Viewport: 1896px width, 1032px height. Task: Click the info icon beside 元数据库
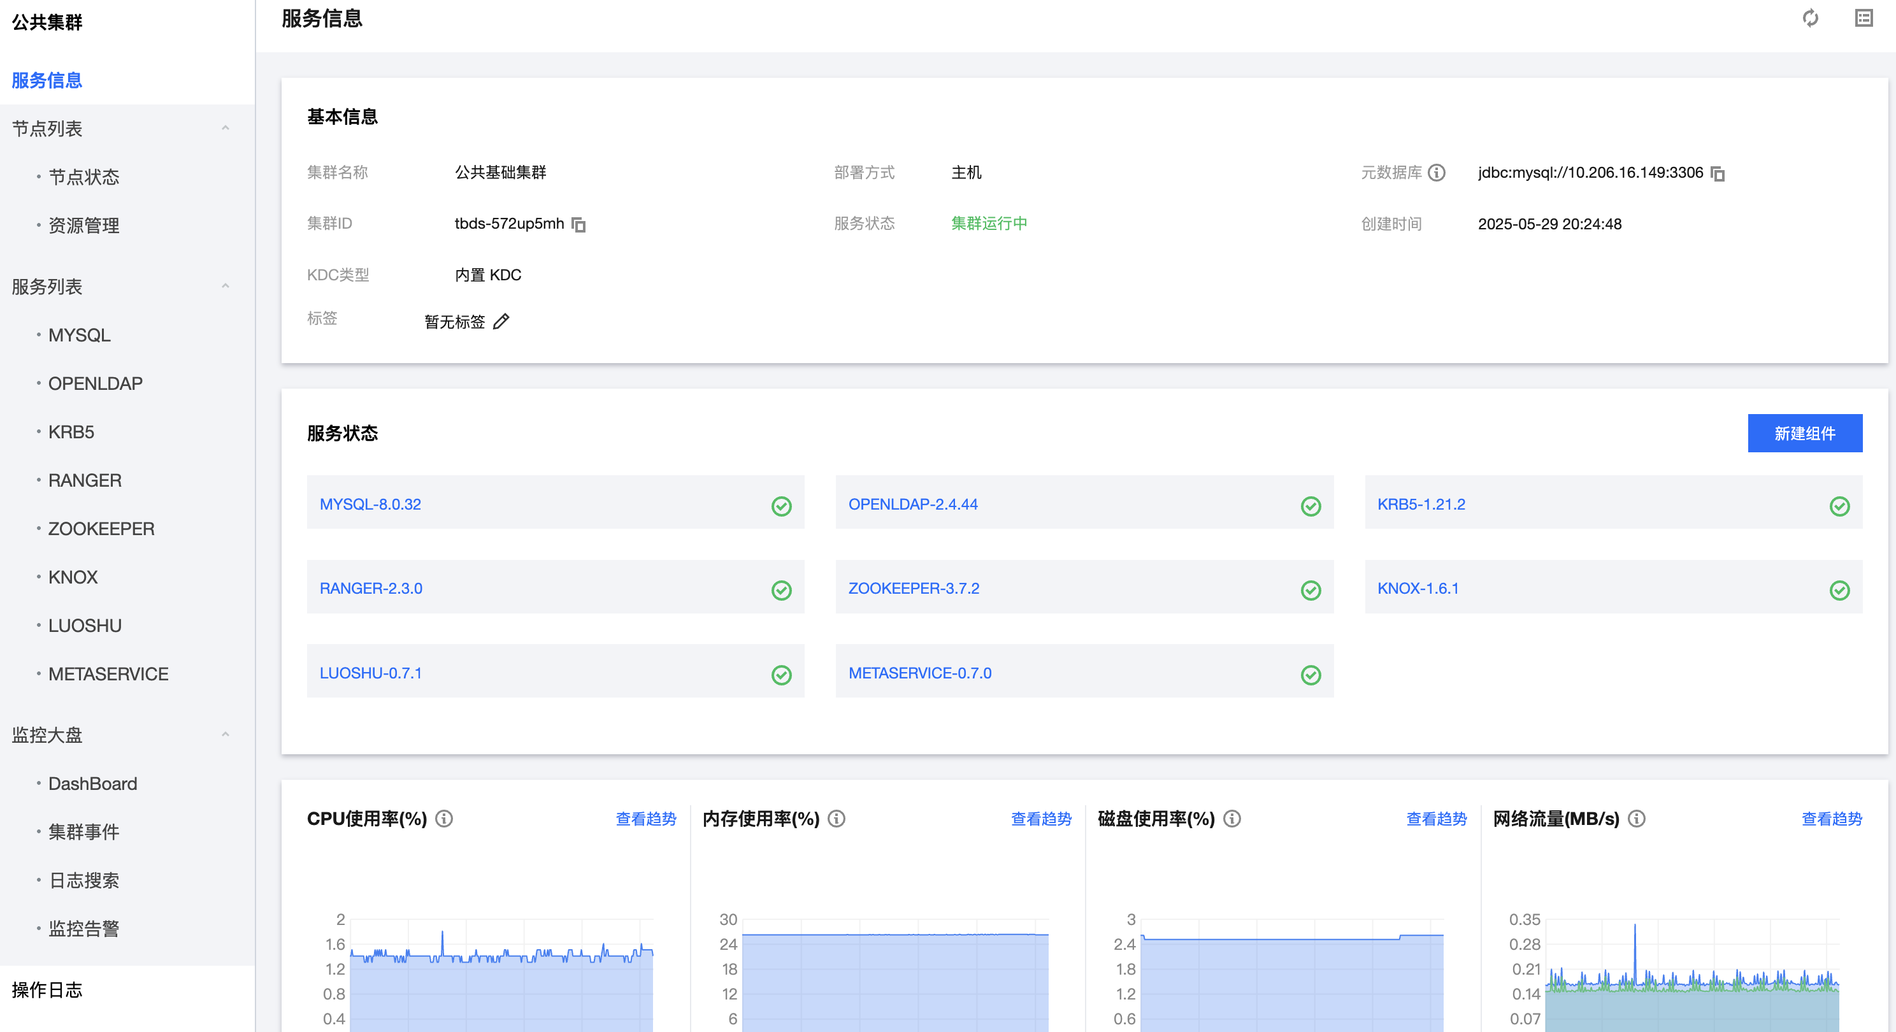1436,172
